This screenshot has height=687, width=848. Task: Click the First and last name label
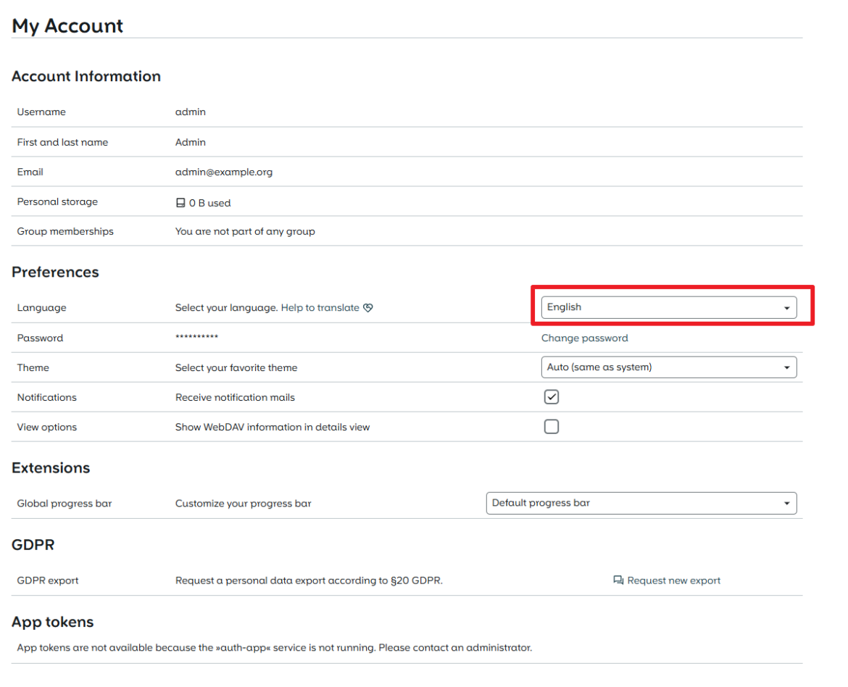[x=62, y=142]
